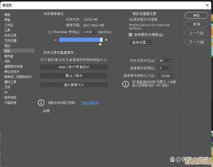Screen dimensions: 213x167
Task: Click the minus icon beside memory slider
Action: tap(55, 40)
